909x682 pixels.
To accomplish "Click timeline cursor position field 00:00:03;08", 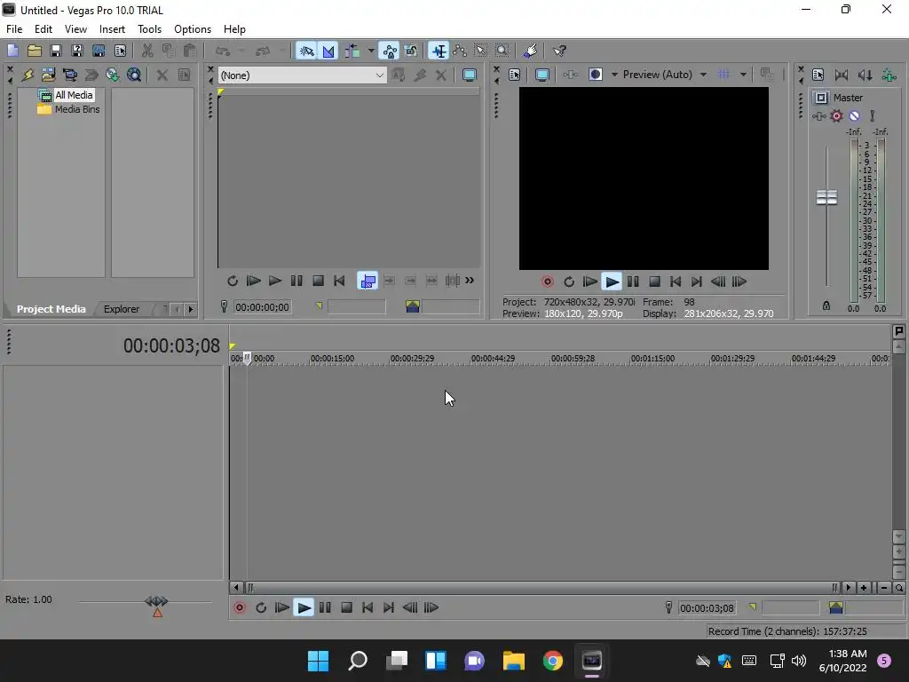I will pyautogui.click(x=707, y=608).
